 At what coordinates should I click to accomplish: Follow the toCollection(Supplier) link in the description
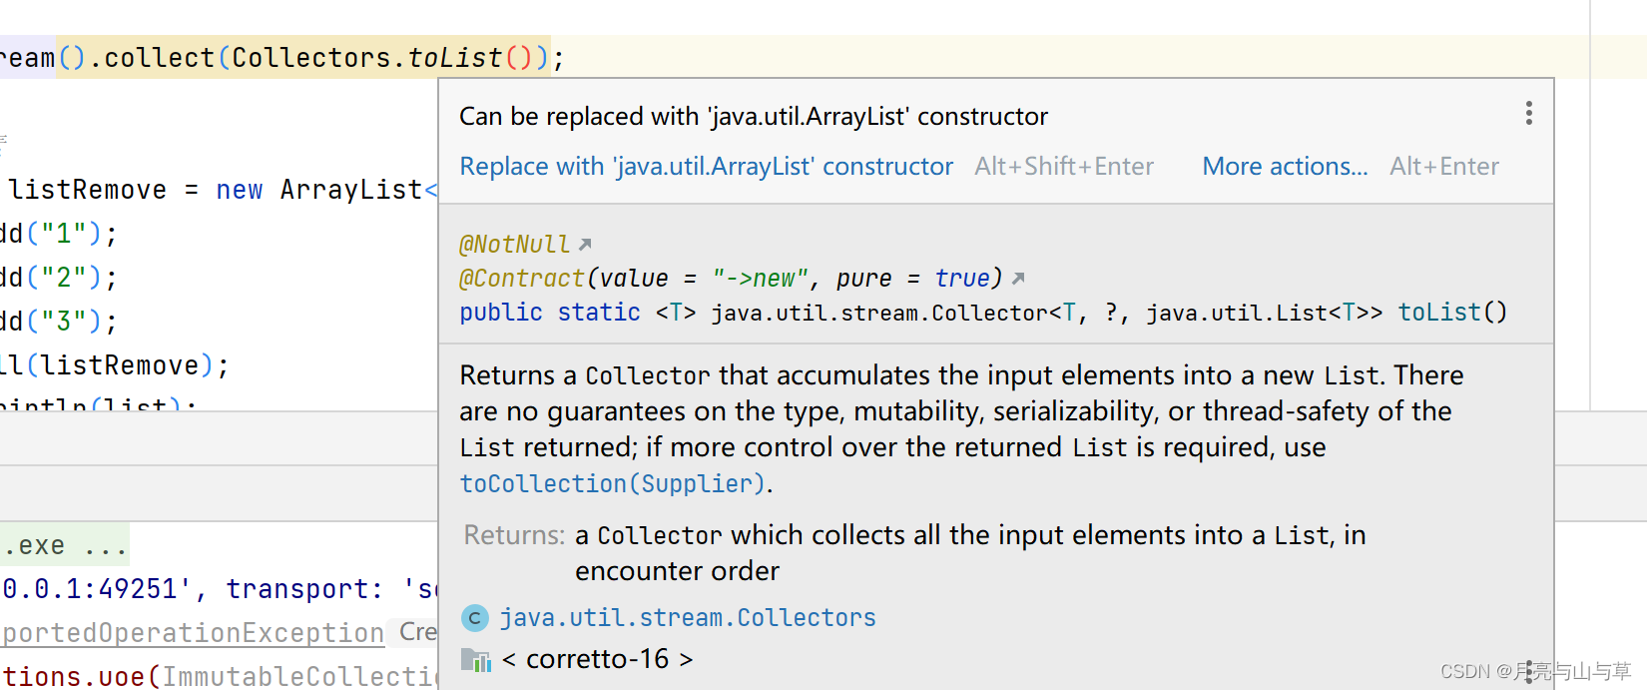point(611,483)
